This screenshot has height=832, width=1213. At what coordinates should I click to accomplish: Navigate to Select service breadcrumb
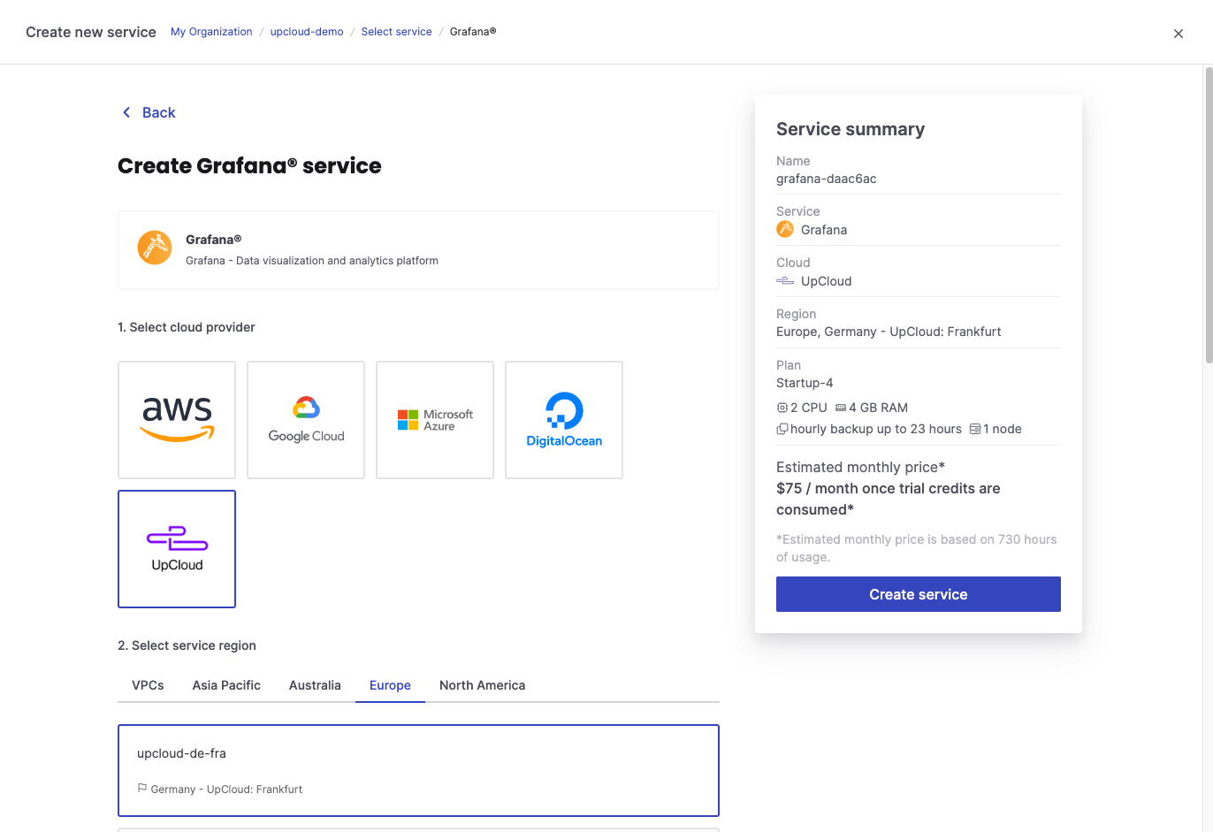pyautogui.click(x=396, y=32)
